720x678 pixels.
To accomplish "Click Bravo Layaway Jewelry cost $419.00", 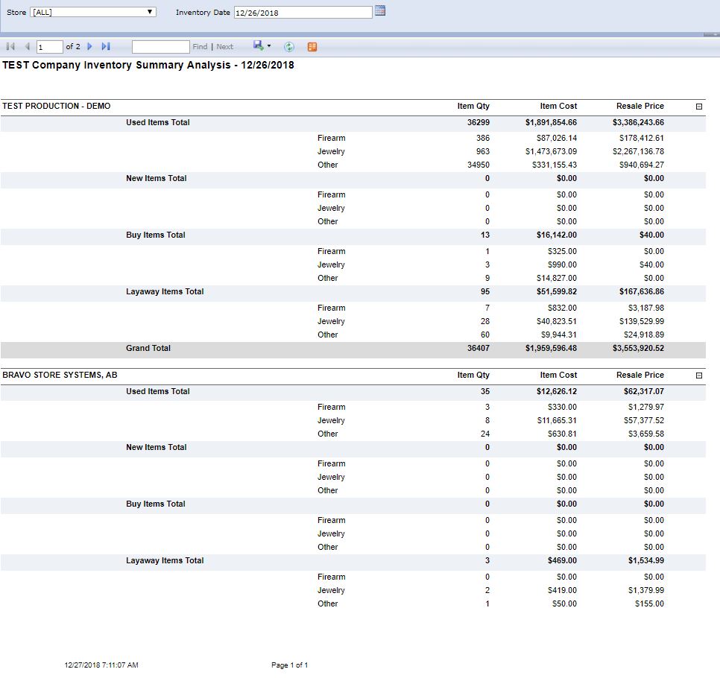I will [x=562, y=590].
